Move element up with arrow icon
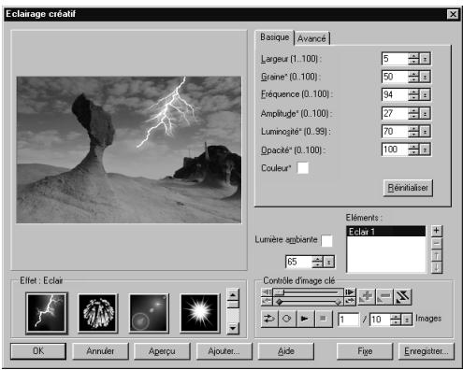The image size is (463, 370). coord(437,255)
